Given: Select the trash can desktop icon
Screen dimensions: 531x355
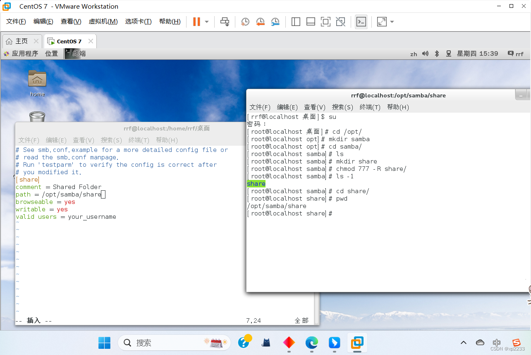Looking at the screenshot, I should (37, 117).
